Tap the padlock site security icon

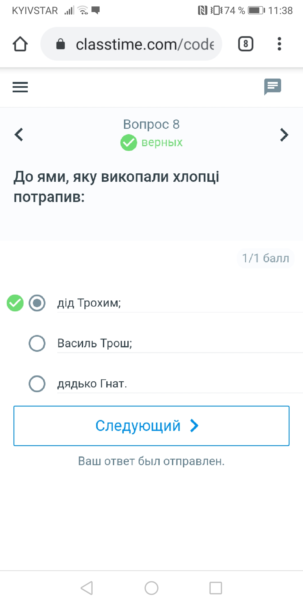(61, 44)
